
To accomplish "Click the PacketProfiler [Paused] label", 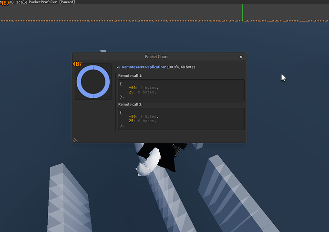I will 51,2.
